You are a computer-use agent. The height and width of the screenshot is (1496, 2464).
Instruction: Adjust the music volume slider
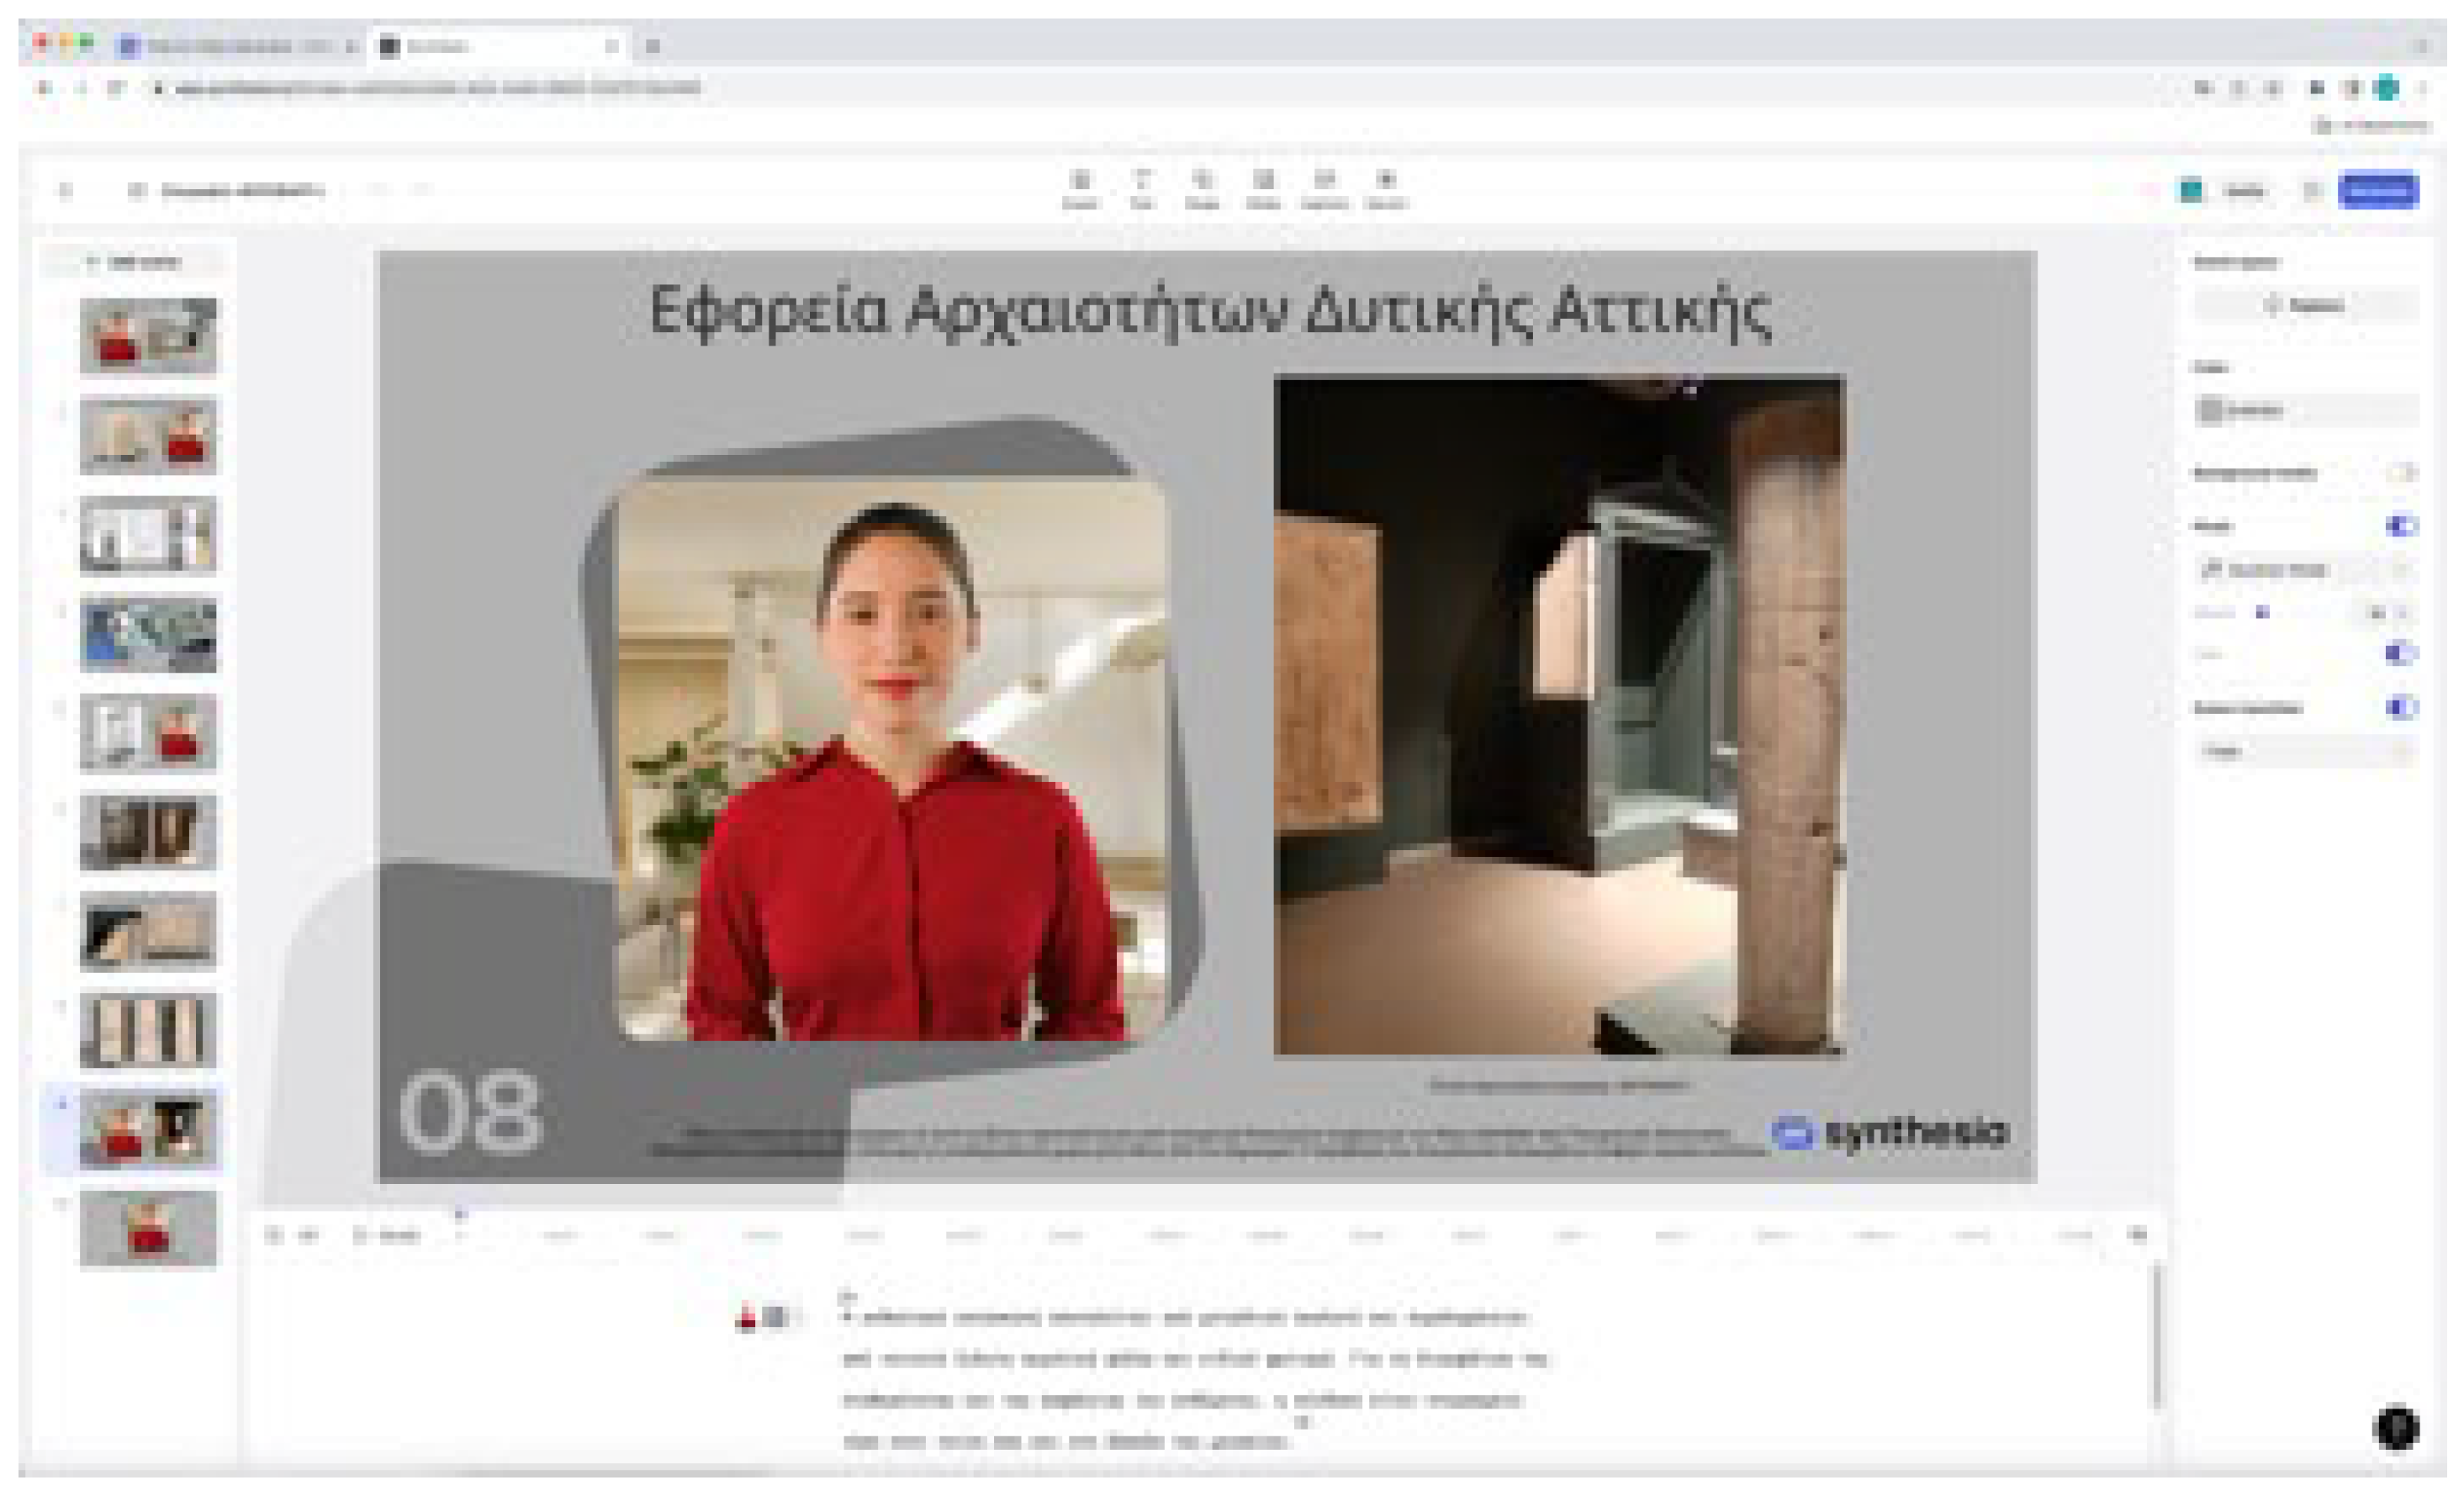point(2262,612)
